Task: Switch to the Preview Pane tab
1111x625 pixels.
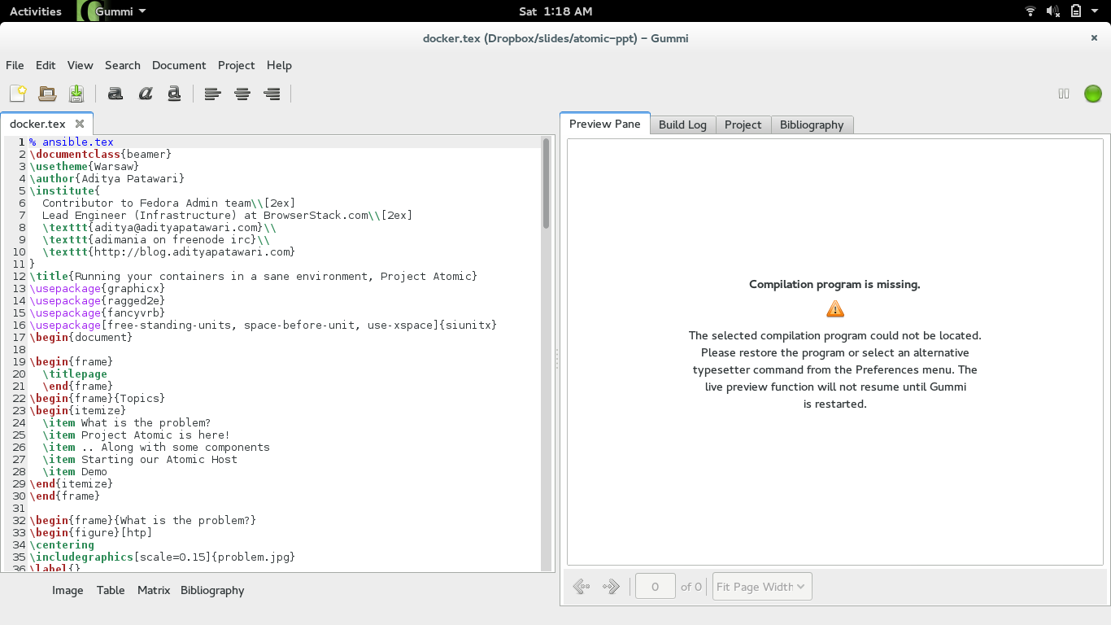Action: tap(605, 124)
